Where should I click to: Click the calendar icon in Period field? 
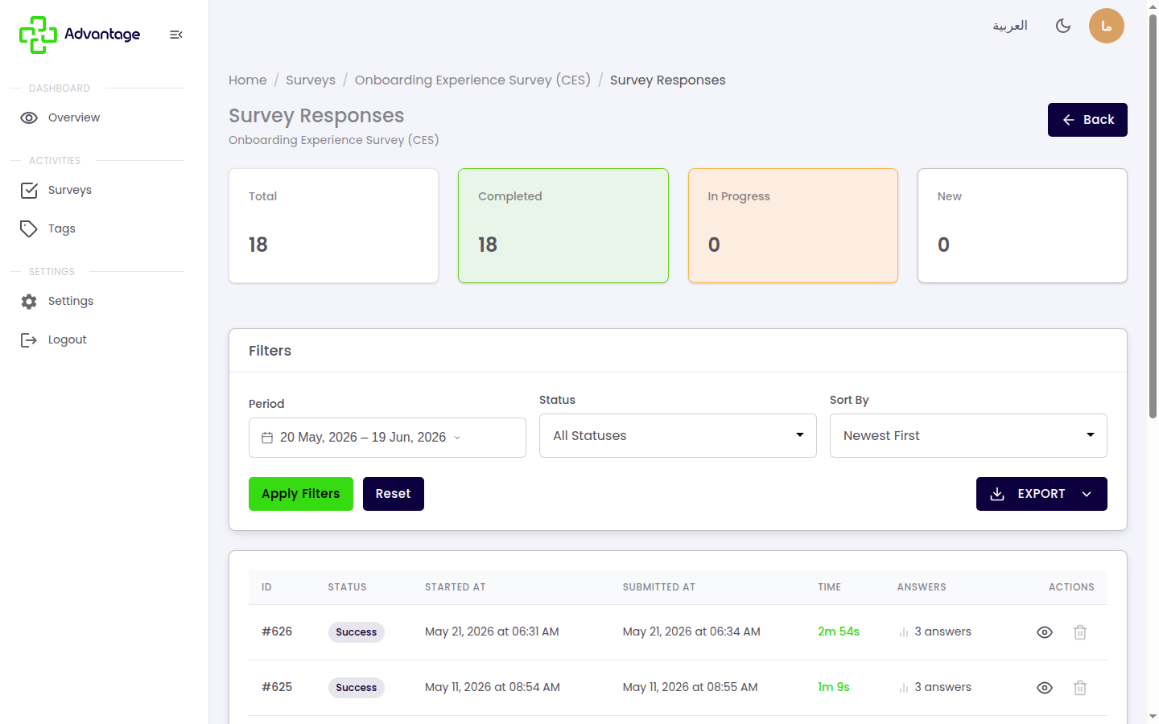(267, 438)
